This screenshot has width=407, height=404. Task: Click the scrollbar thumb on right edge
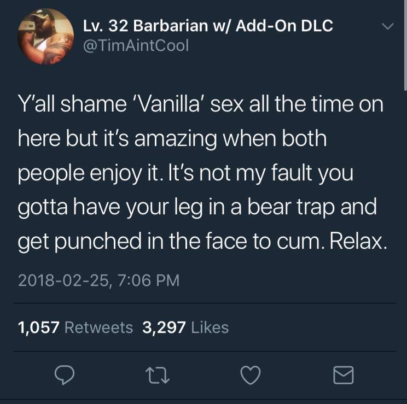click(405, 45)
